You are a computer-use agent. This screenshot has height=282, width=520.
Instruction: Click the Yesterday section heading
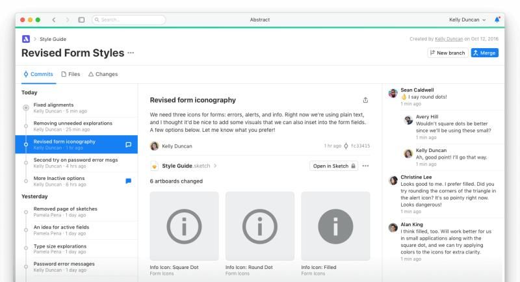tap(34, 196)
